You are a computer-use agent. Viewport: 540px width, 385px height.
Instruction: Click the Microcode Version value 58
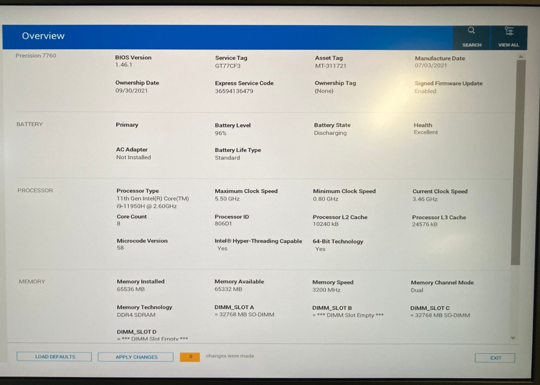(120, 247)
